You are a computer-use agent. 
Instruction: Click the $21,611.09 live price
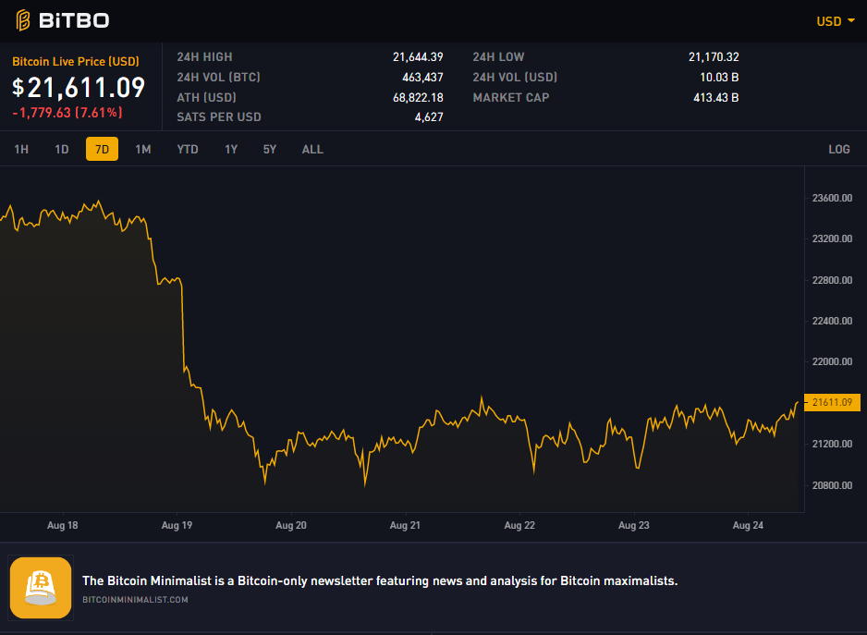point(79,88)
